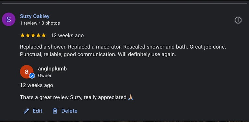249x122 pixels.
Task: Click the 'Delete' text button
Action: pos(69,111)
